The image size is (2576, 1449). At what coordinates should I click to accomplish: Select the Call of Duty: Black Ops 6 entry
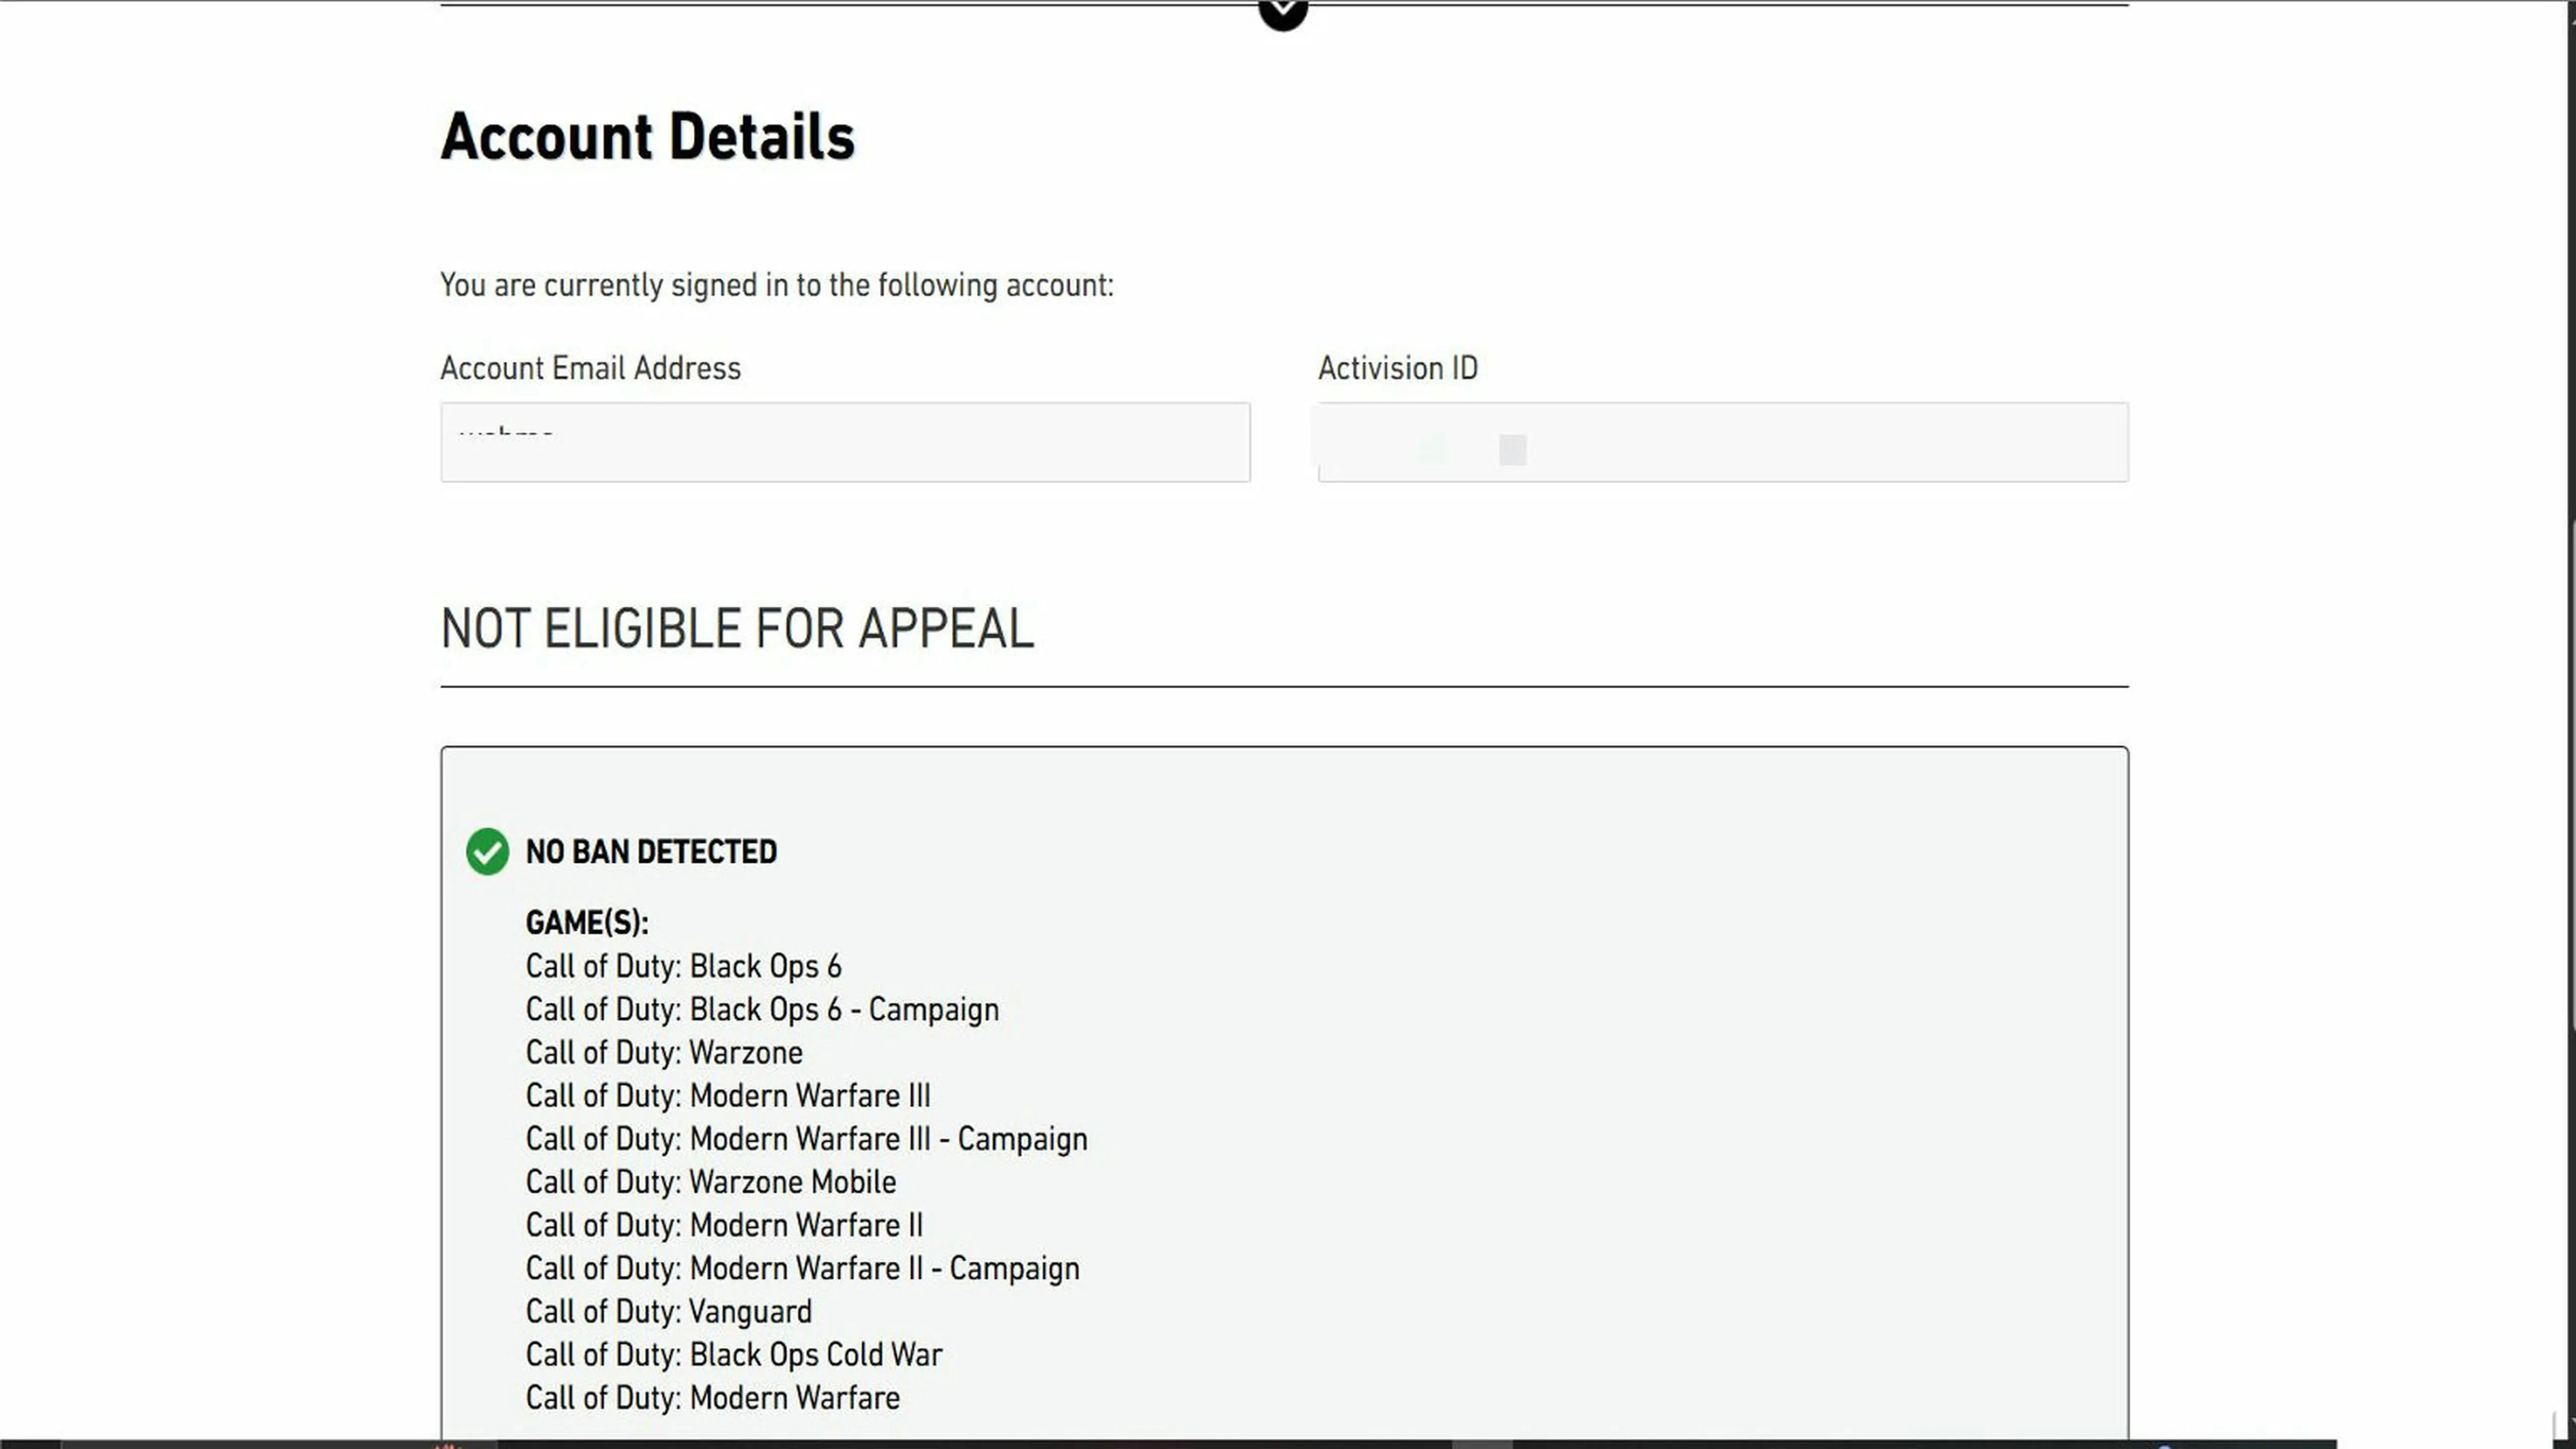coord(683,966)
